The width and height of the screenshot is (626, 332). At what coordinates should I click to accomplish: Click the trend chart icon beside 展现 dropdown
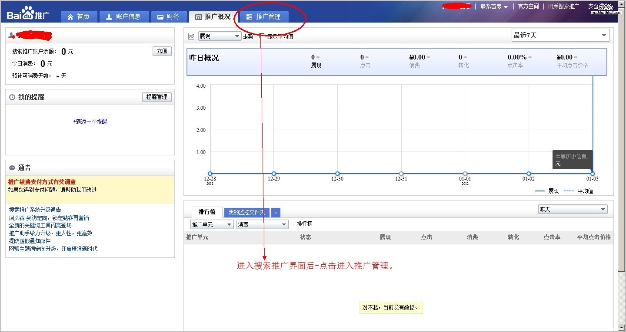click(x=191, y=36)
